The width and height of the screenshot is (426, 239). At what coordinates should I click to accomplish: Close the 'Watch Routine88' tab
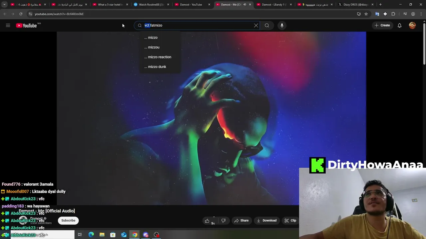click(168, 5)
